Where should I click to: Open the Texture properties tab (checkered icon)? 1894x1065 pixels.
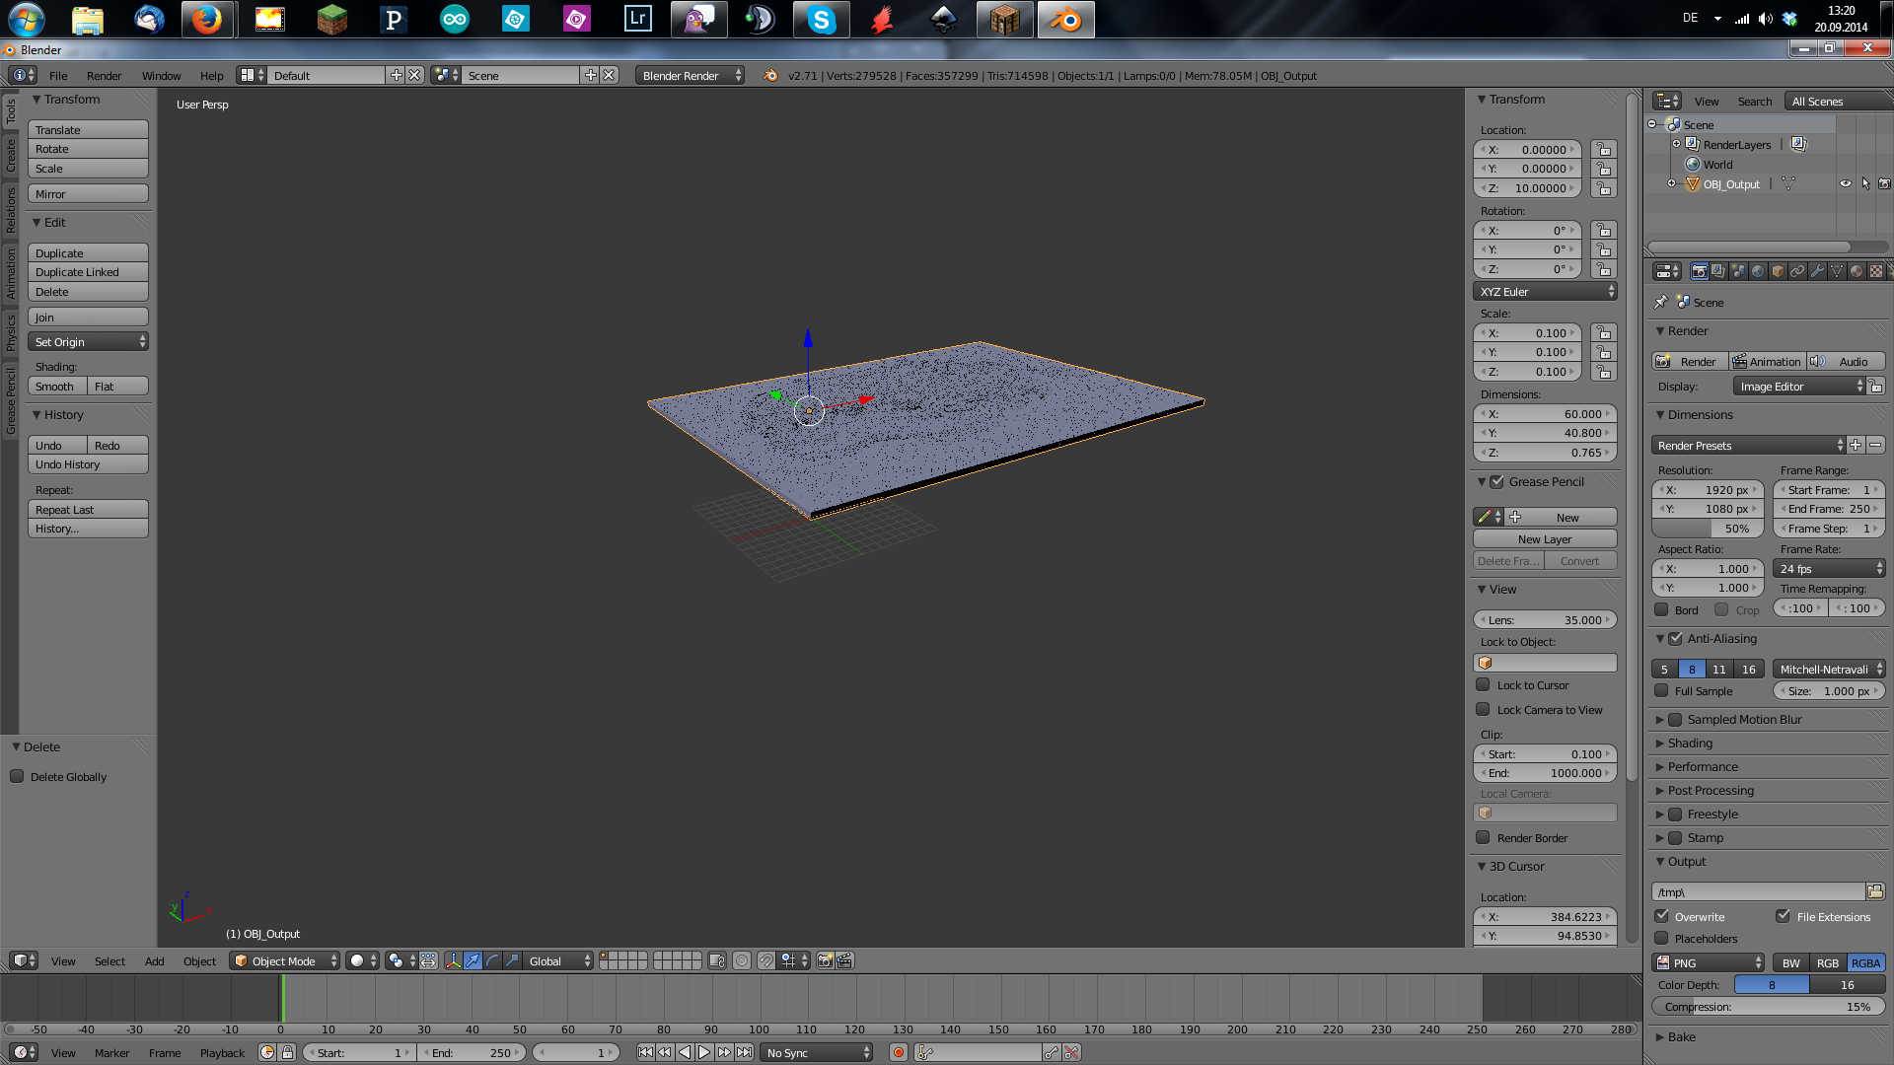coord(1875,272)
